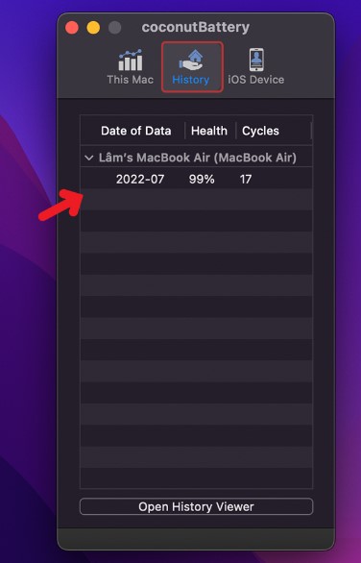The image size is (361, 563).
Task: Click divider between Health and Cycles headers
Action: 236,131
